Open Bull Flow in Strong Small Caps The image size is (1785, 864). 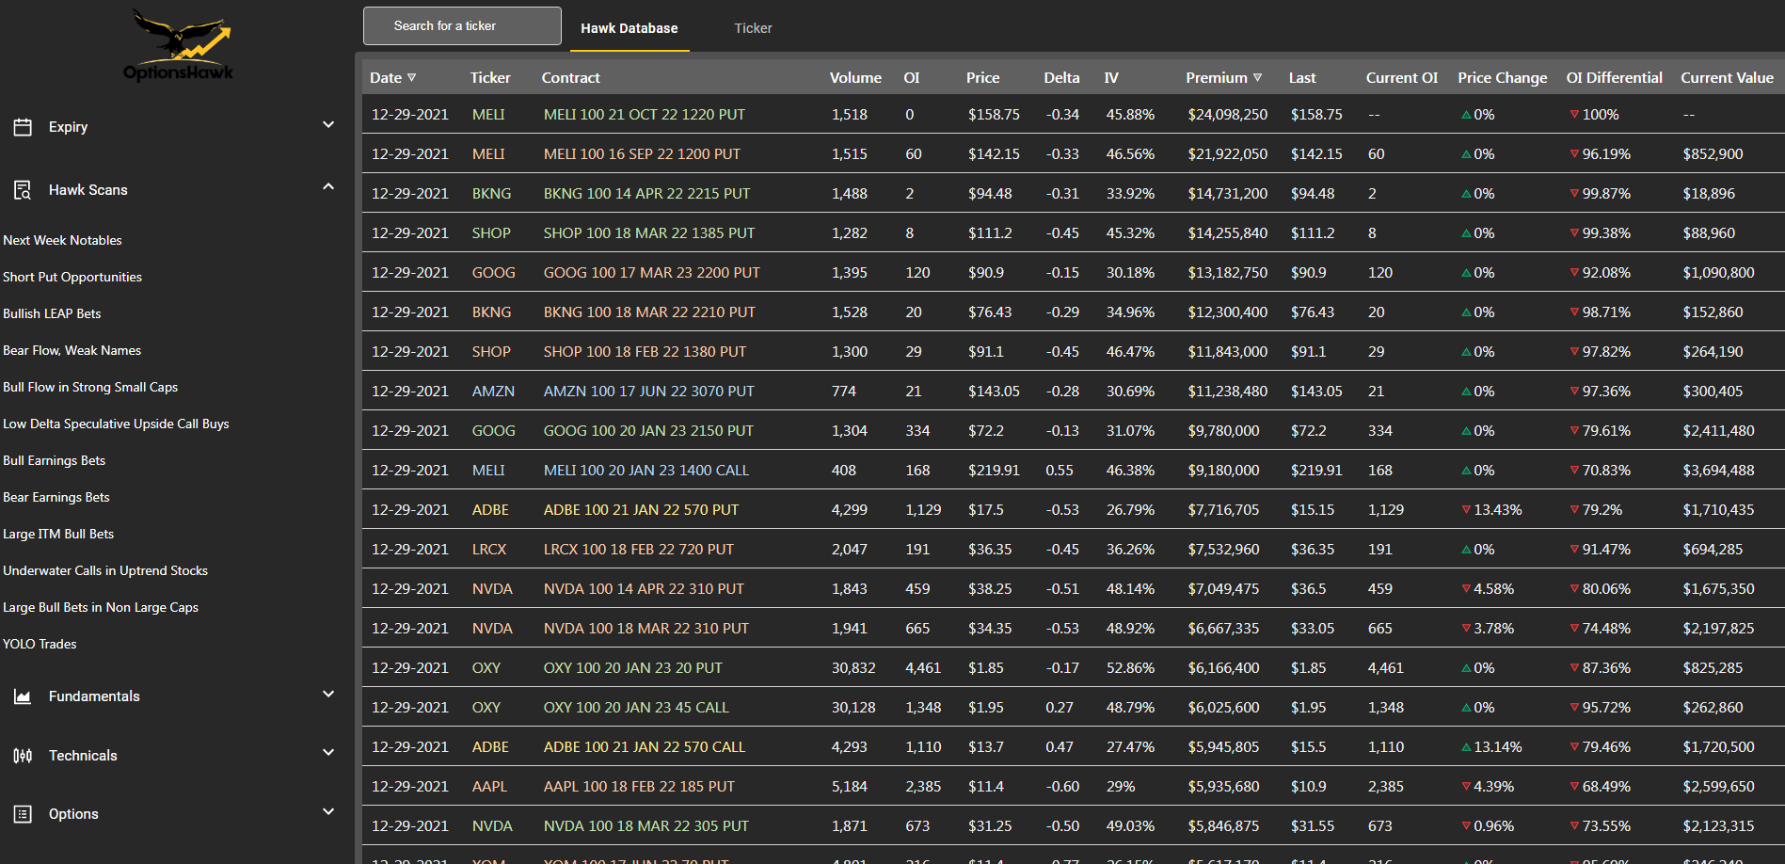90,387
